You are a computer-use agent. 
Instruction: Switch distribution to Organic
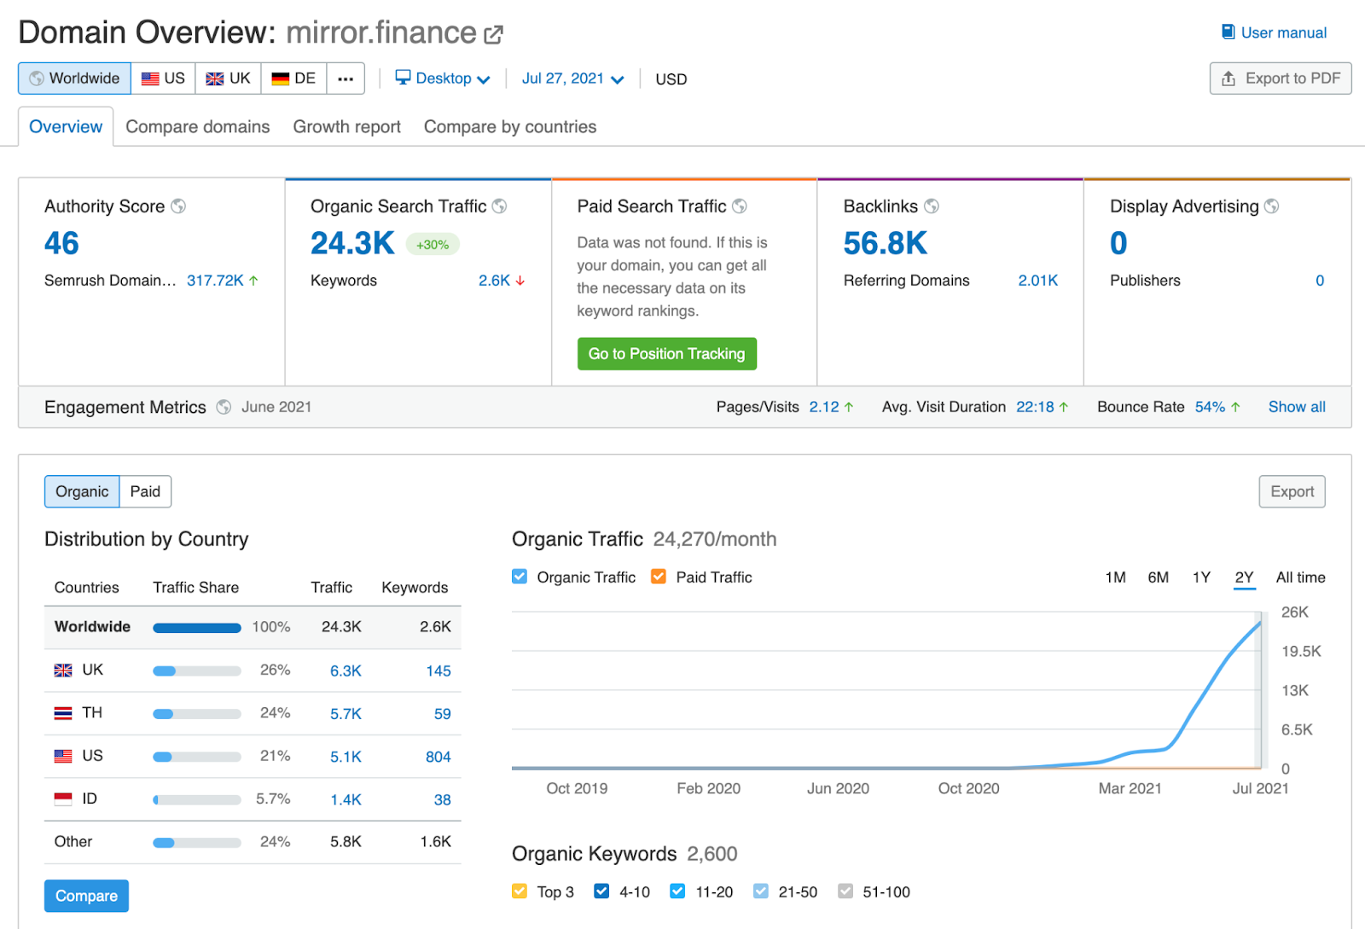pyautogui.click(x=82, y=491)
